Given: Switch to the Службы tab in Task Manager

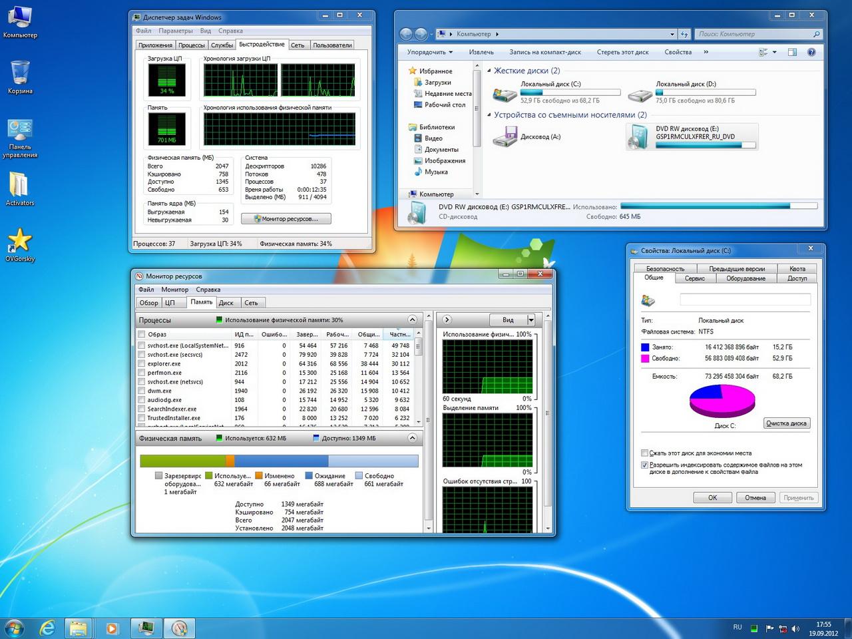Looking at the screenshot, I should tap(222, 45).
